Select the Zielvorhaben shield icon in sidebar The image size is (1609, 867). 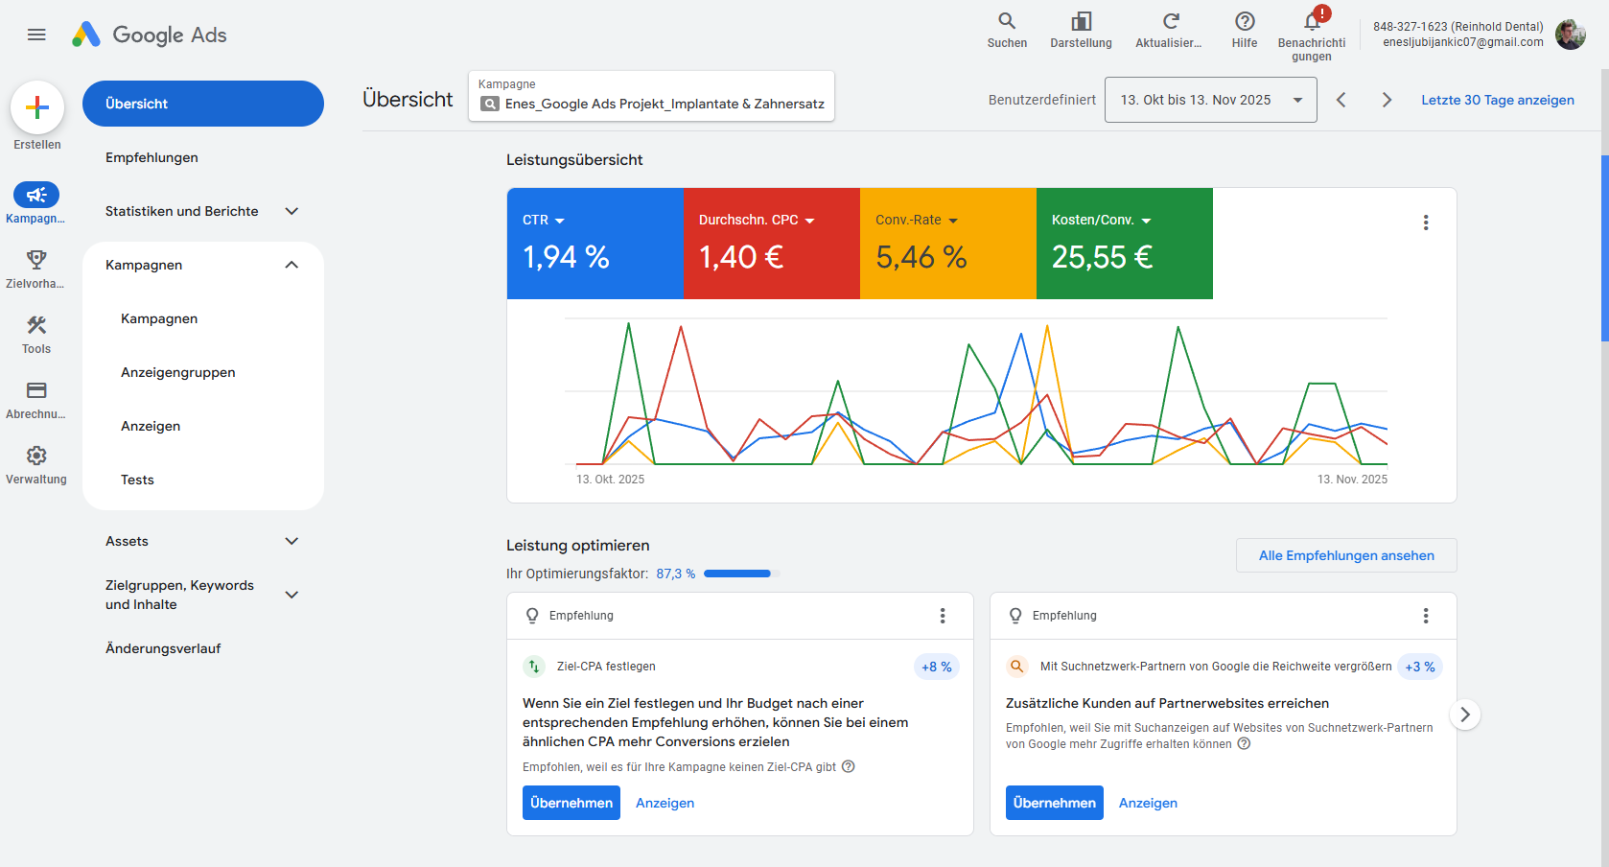[x=35, y=260]
